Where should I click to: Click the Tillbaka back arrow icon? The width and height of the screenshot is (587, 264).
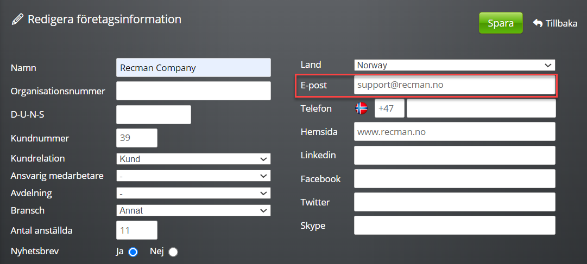(x=538, y=23)
